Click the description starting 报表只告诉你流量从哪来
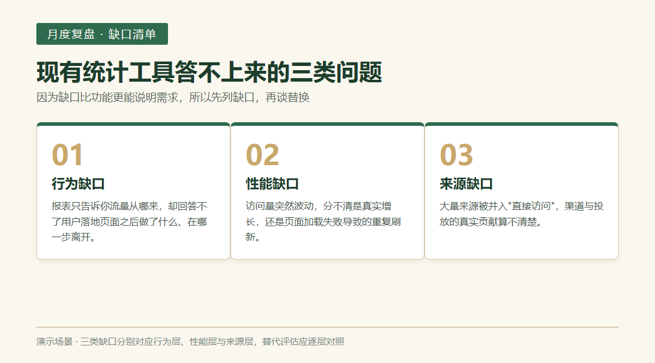Screen dimensions: 655x363 (130, 221)
